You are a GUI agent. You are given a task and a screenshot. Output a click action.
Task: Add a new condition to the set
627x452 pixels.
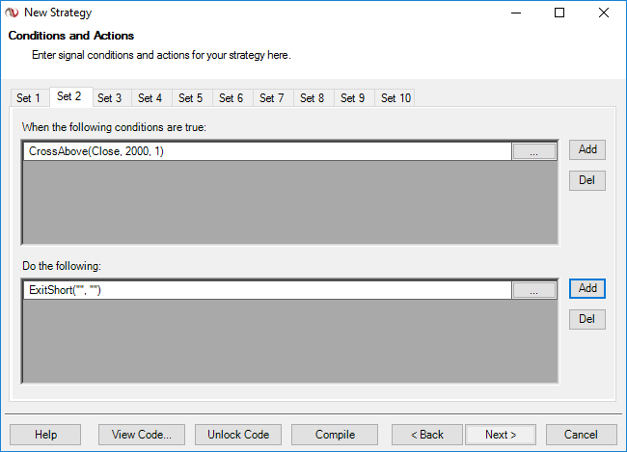586,149
